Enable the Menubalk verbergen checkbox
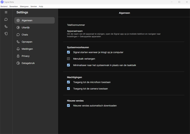This screenshot has width=190, height=134. 68,59
